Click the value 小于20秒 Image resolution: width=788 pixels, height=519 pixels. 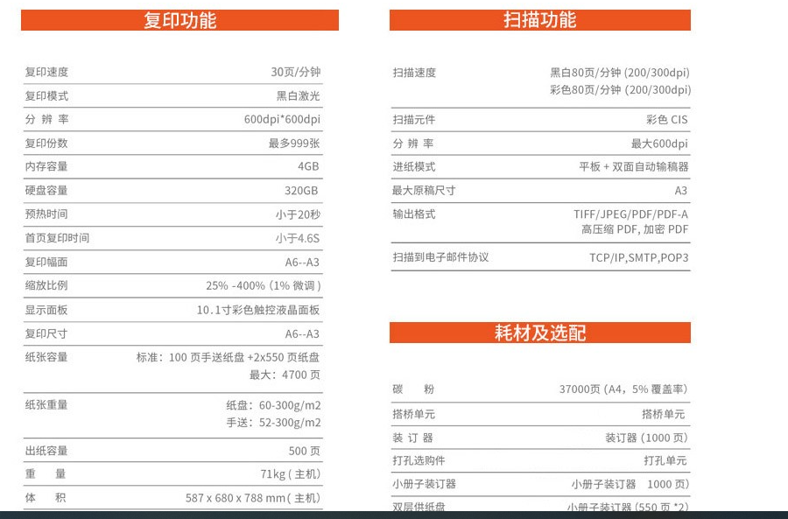pyautogui.click(x=298, y=214)
